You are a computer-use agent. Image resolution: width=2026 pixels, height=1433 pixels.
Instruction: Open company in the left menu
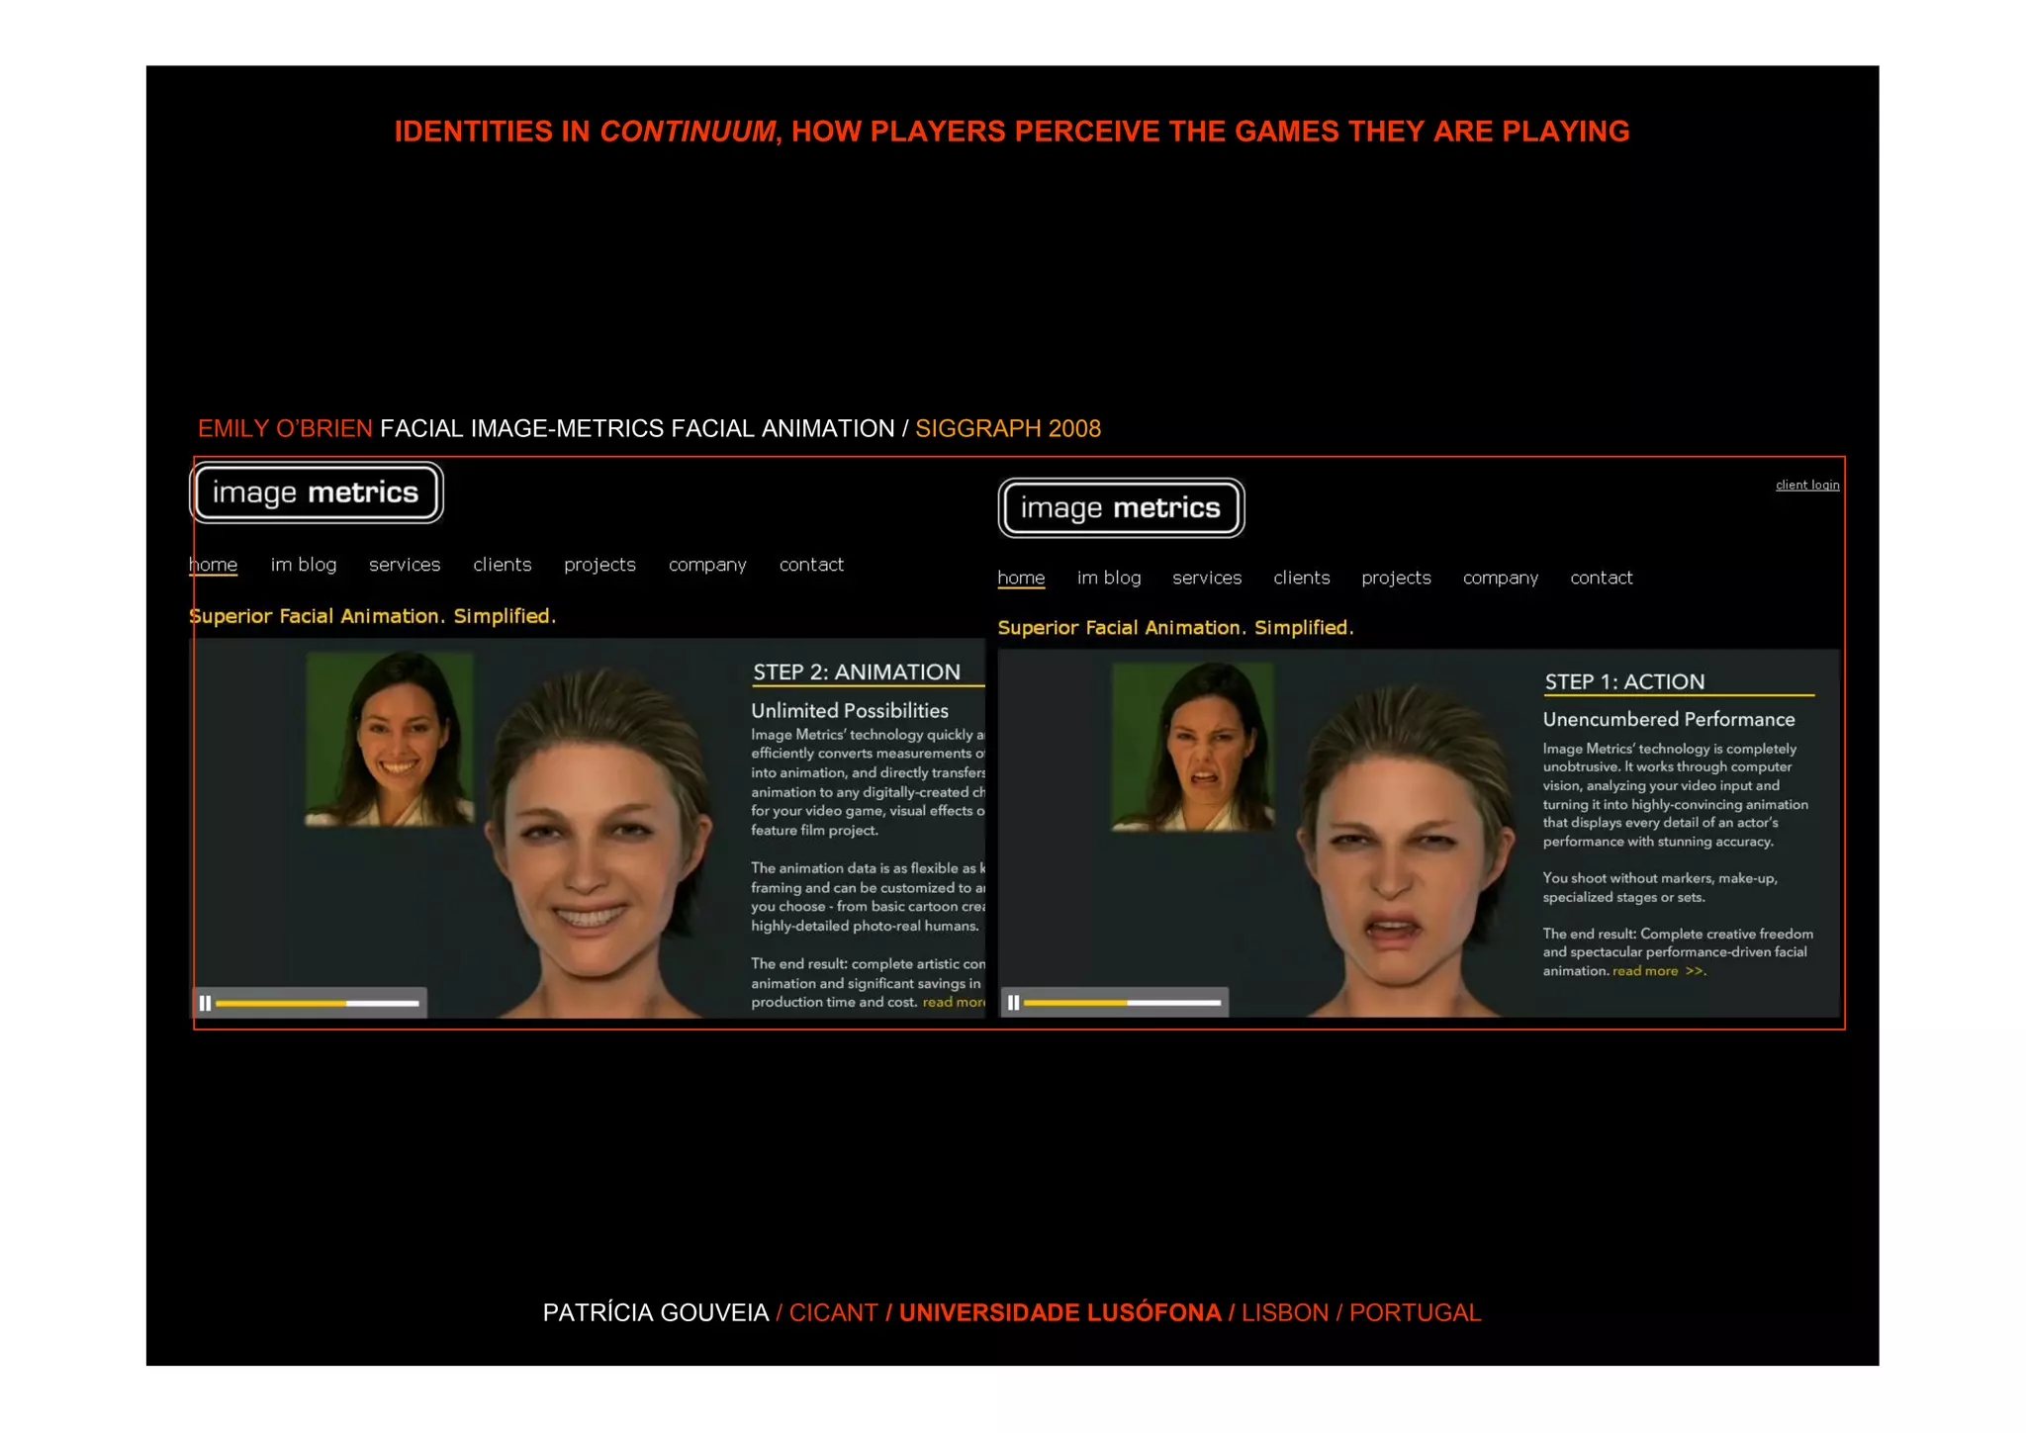pyautogui.click(x=707, y=565)
